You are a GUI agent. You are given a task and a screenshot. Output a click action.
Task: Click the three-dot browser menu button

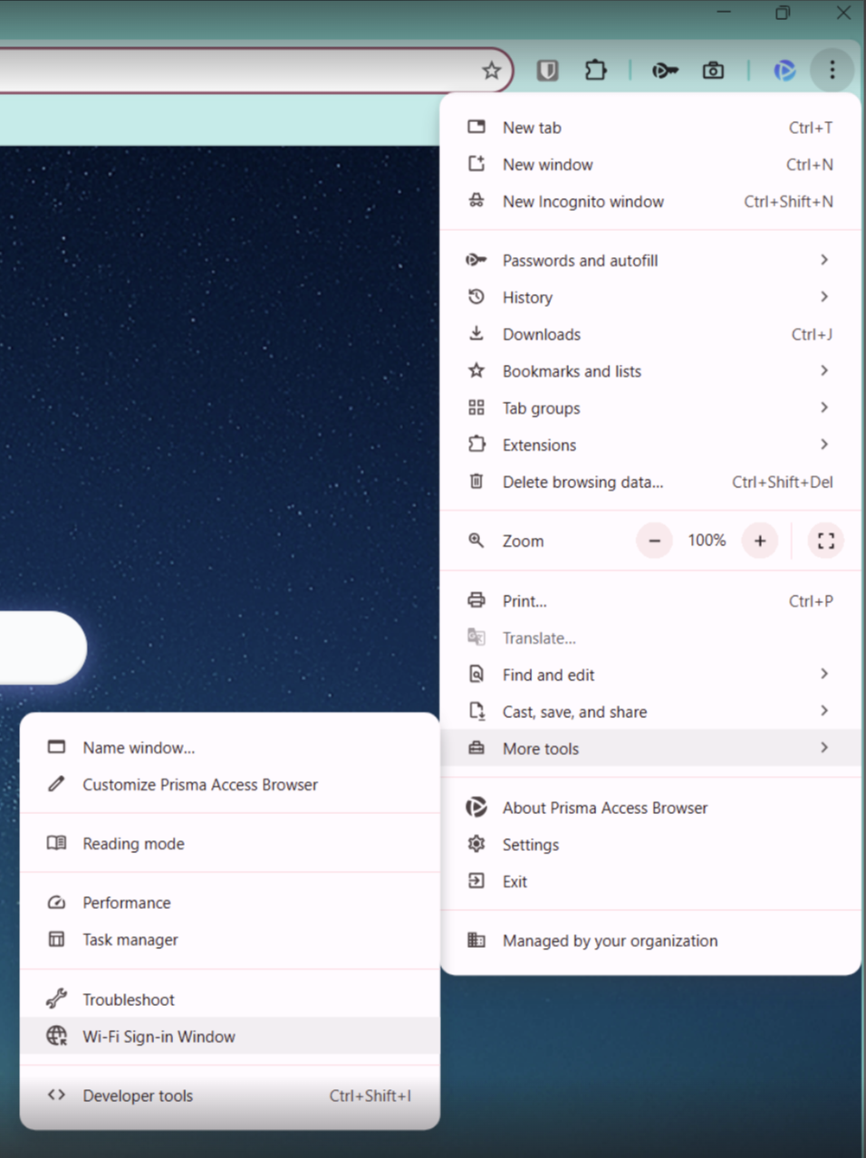tap(832, 70)
